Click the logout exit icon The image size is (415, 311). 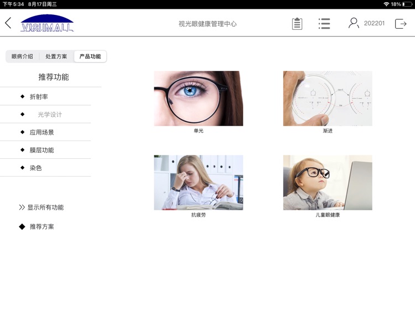click(401, 24)
